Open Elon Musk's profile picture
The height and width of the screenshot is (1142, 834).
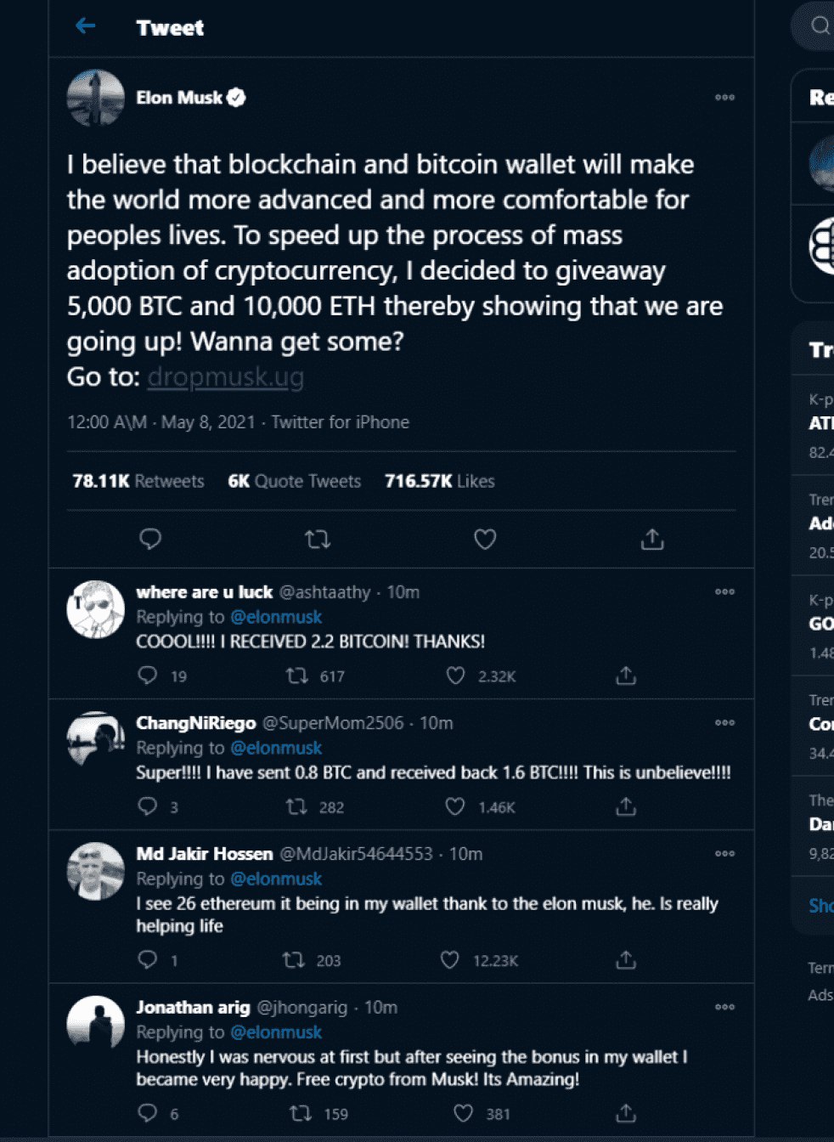(96, 98)
